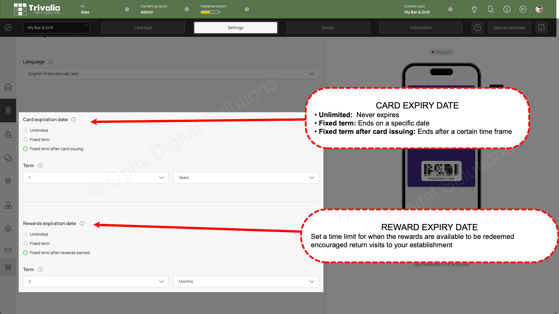
Task: Open the Locations pin icon in the sidebar
Action: pos(8,181)
